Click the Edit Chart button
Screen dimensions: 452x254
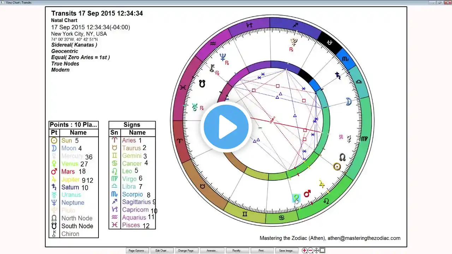(x=161, y=251)
